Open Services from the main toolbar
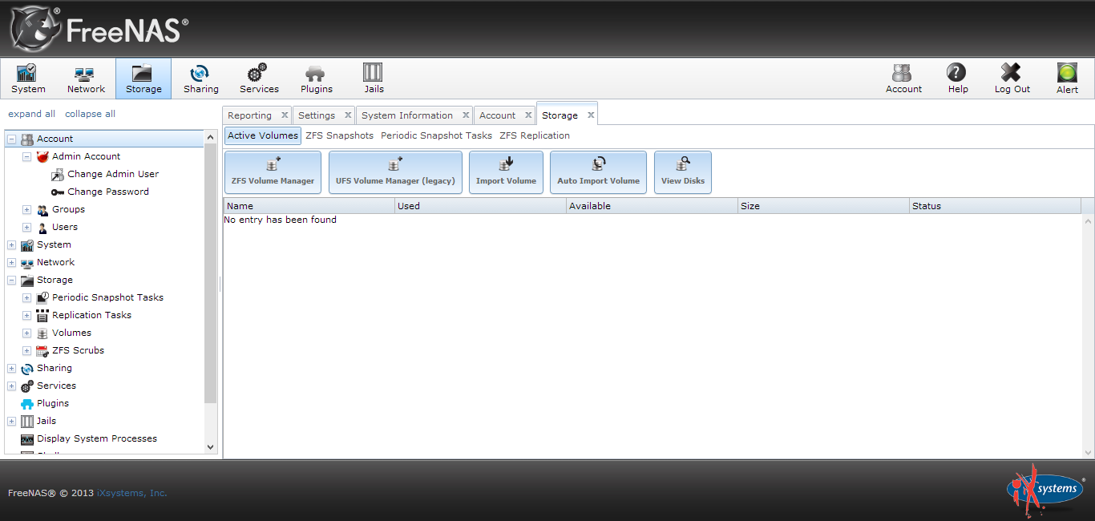Viewport: 1095px width, 521px height. pyautogui.click(x=258, y=78)
